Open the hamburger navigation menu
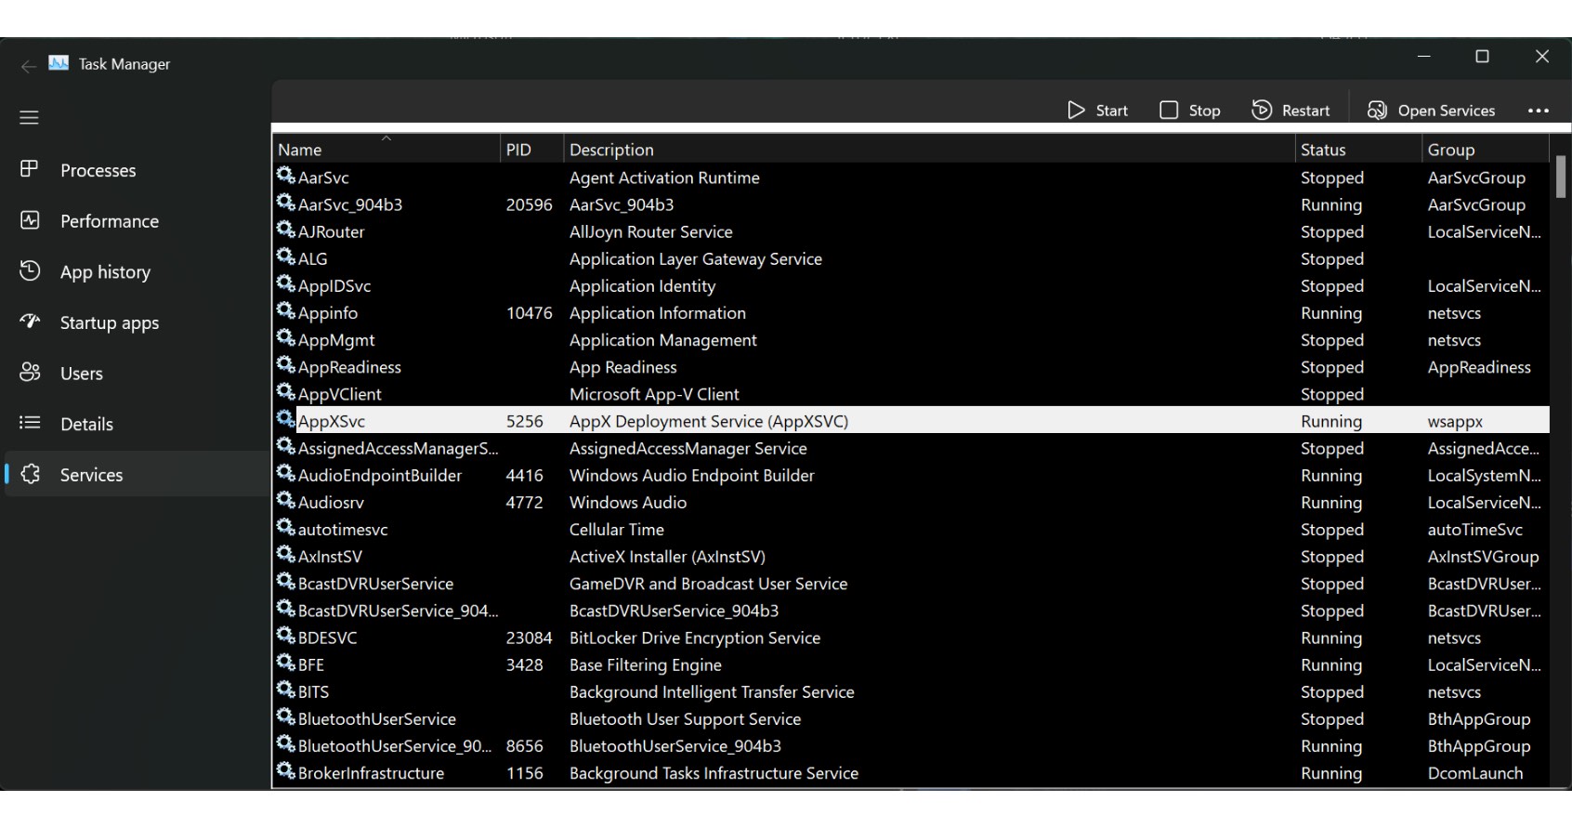The image size is (1572, 828). pos(29,118)
